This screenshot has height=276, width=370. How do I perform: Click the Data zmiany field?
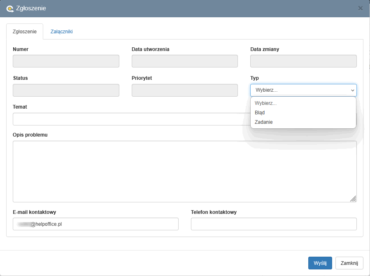point(303,61)
